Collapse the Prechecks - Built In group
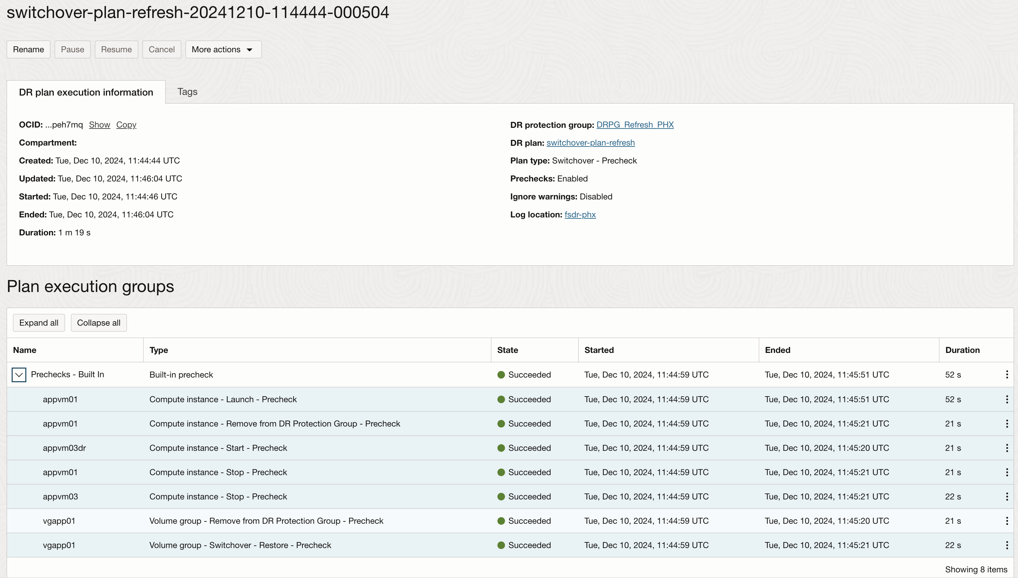This screenshot has height=578, width=1018. tap(19, 375)
